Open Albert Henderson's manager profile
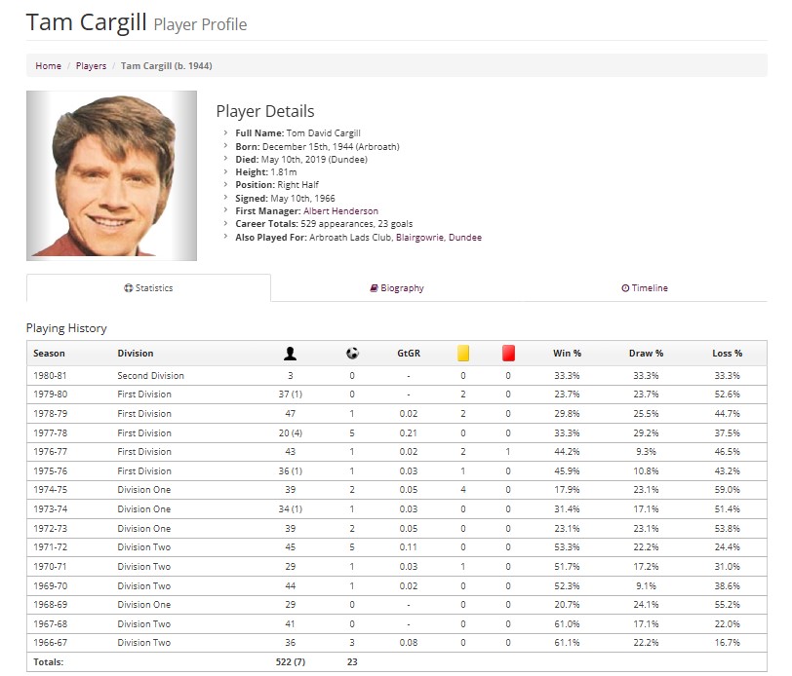The height and width of the screenshot is (676, 792). [x=339, y=210]
